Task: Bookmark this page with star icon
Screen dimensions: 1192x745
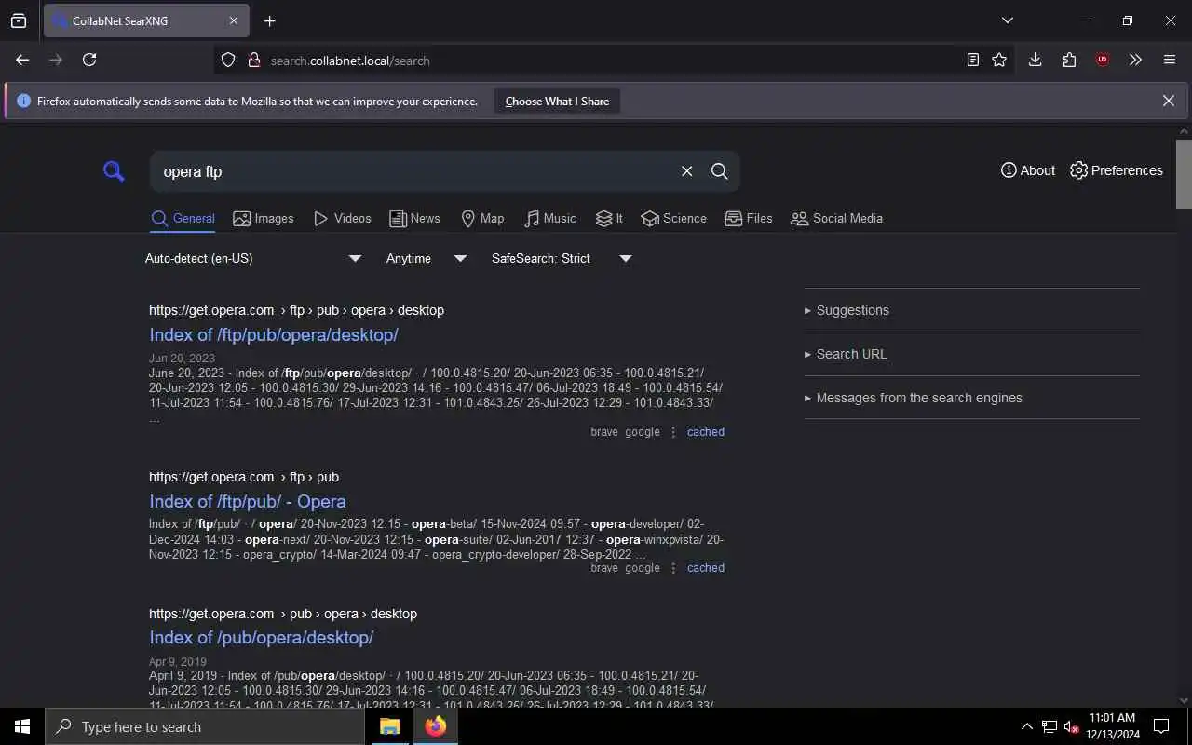Action: click(999, 60)
